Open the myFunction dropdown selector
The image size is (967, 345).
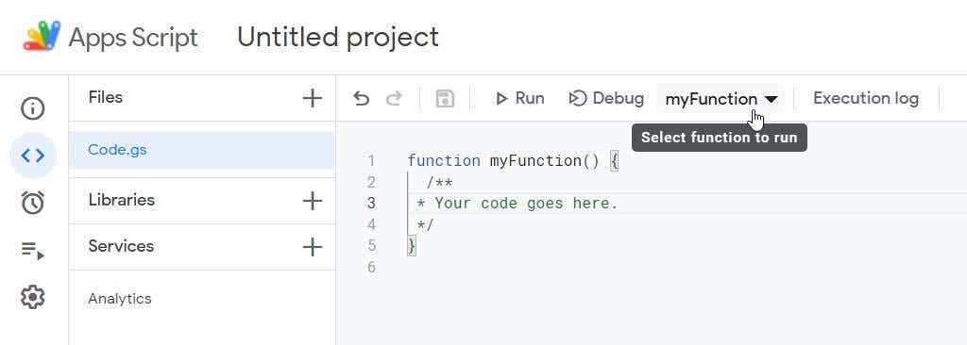pyautogui.click(x=721, y=99)
